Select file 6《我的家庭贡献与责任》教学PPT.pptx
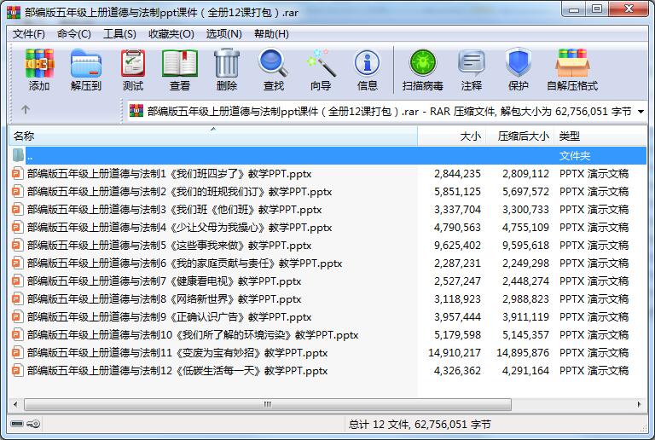This screenshot has width=655, height=440. (x=184, y=263)
